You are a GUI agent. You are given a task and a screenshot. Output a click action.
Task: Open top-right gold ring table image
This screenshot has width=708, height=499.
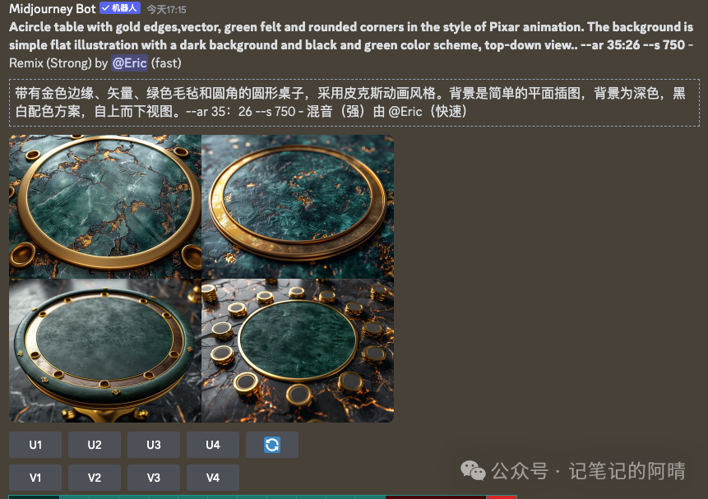pyautogui.click(x=298, y=206)
